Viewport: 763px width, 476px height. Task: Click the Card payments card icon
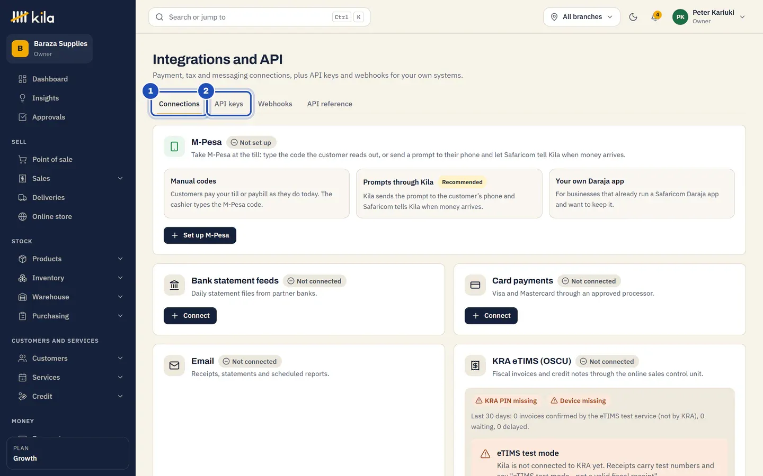pos(475,285)
